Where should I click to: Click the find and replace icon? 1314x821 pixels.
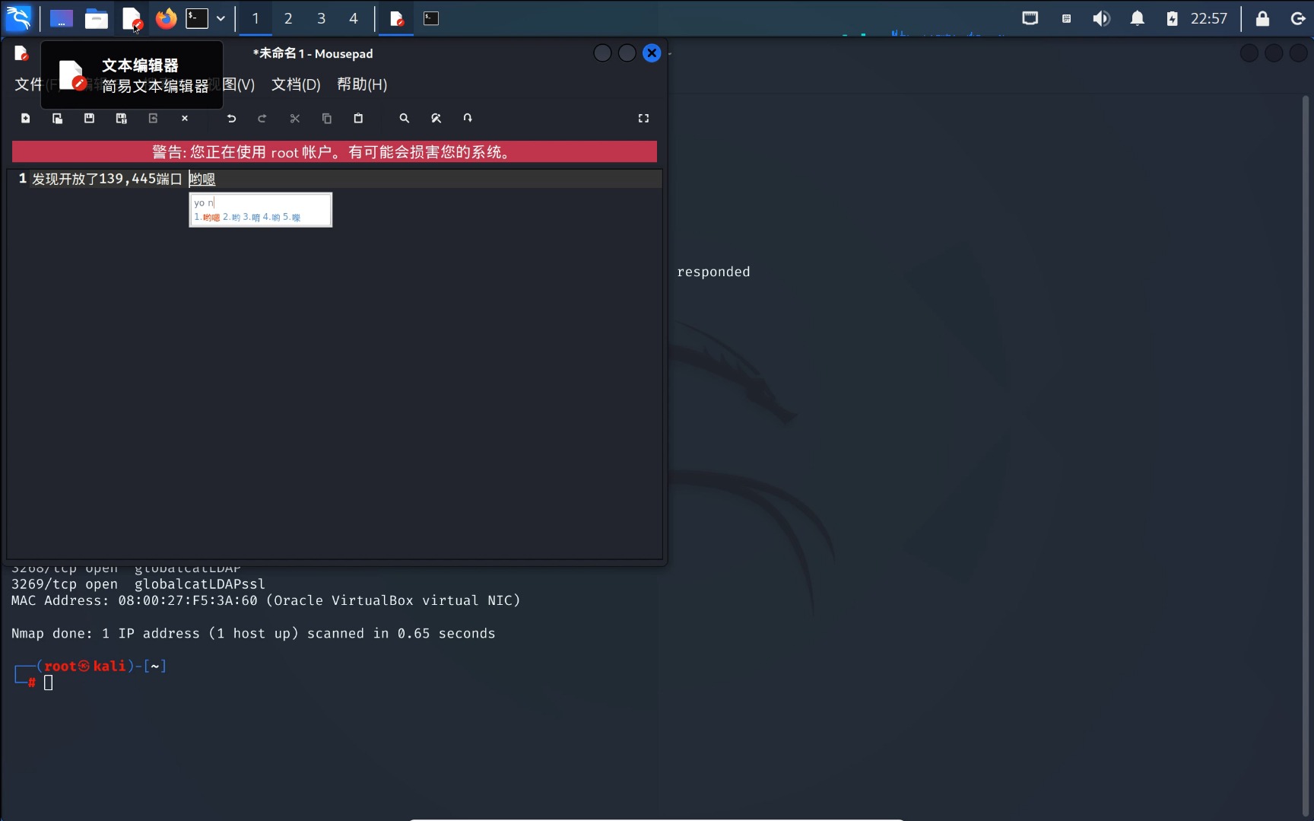coord(436,118)
